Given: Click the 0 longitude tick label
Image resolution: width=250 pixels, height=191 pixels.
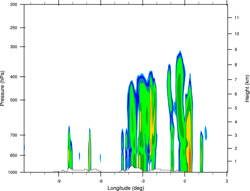Looking at the screenshot, I should click(x=185, y=181).
